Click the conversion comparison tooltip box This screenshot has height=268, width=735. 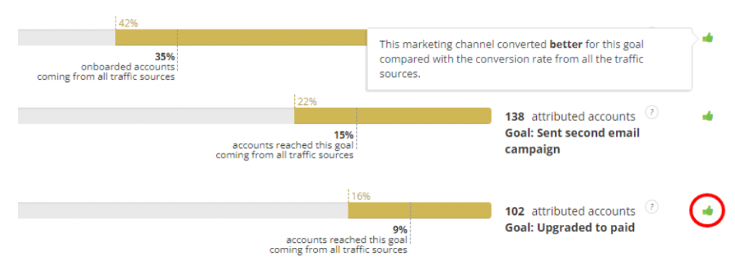click(529, 59)
